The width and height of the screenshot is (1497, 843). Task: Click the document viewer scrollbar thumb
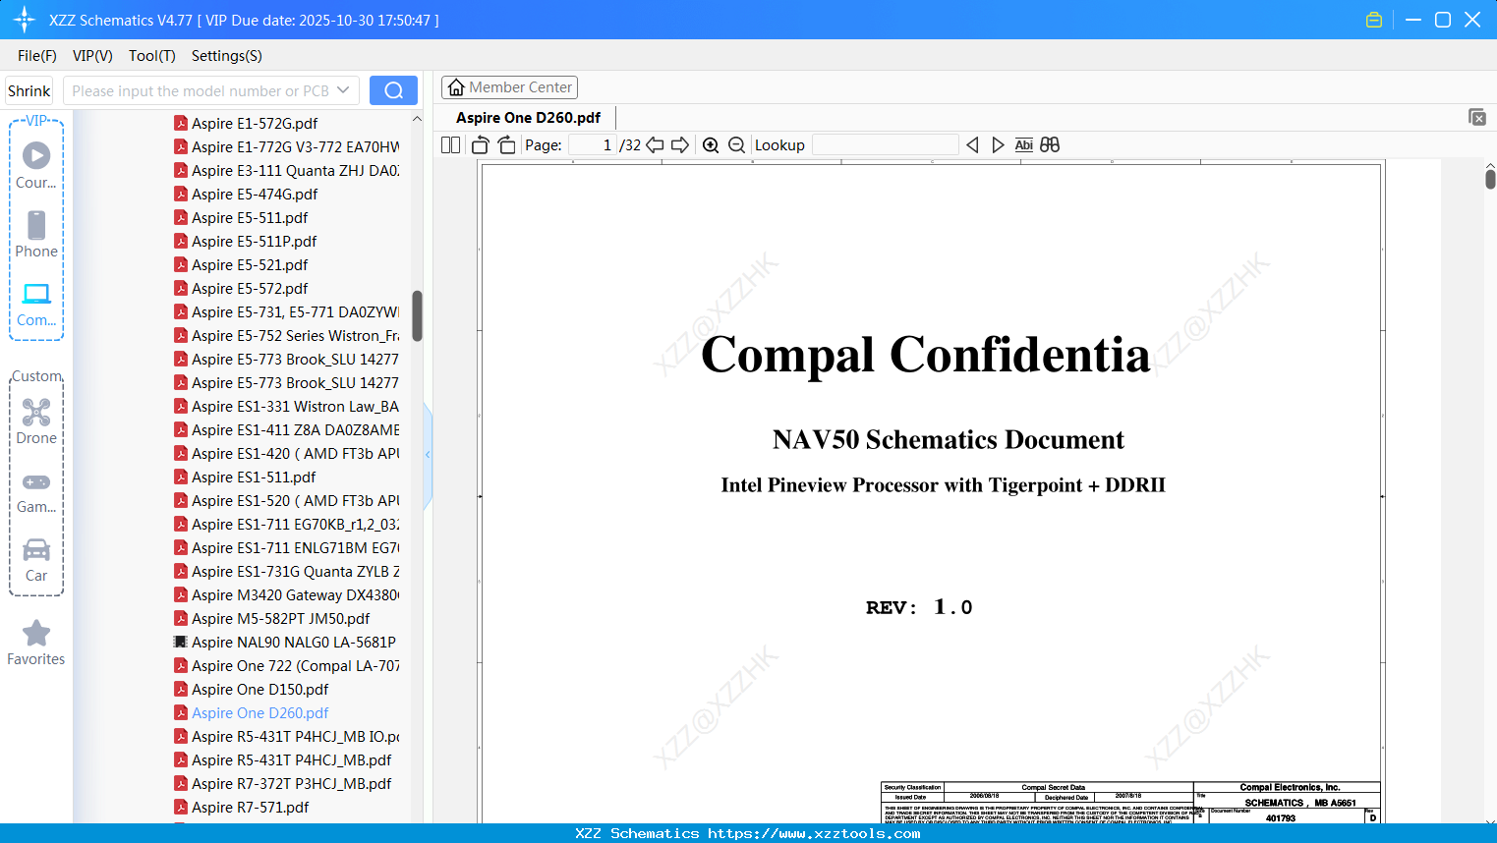click(1490, 179)
